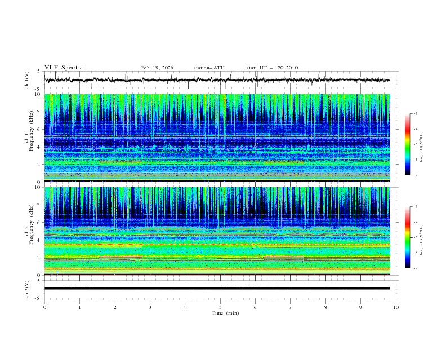The width and height of the screenshot is (446, 345).
Task: Click the 8 minute tick label on time axis
Action: 325,307
